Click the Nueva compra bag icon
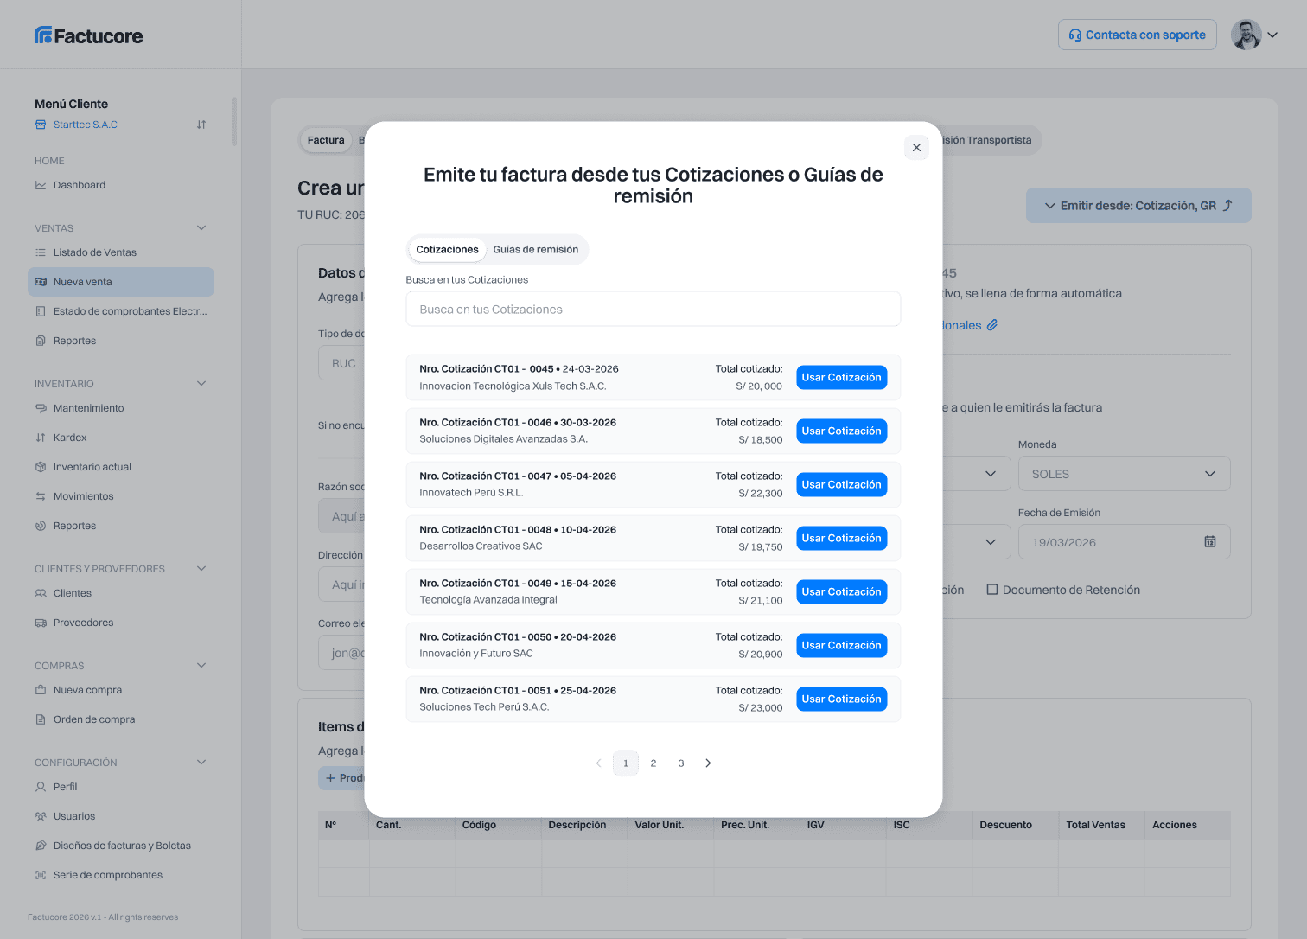This screenshot has width=1307, height=939. (41, 690)
